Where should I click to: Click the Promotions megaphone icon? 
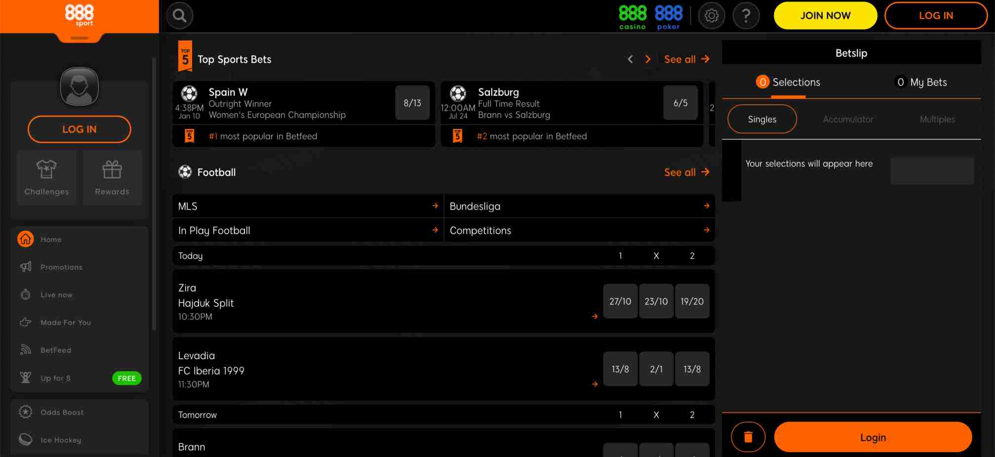click(x=26, y=267)
